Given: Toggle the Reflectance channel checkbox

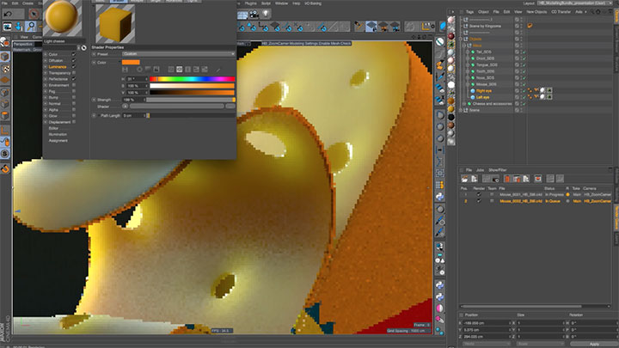Looking at the screenshot, I should 74,79.
